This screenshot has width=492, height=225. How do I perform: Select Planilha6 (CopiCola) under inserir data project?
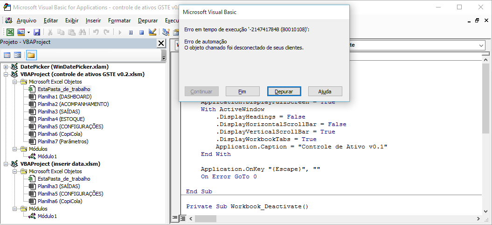point(60,201)
